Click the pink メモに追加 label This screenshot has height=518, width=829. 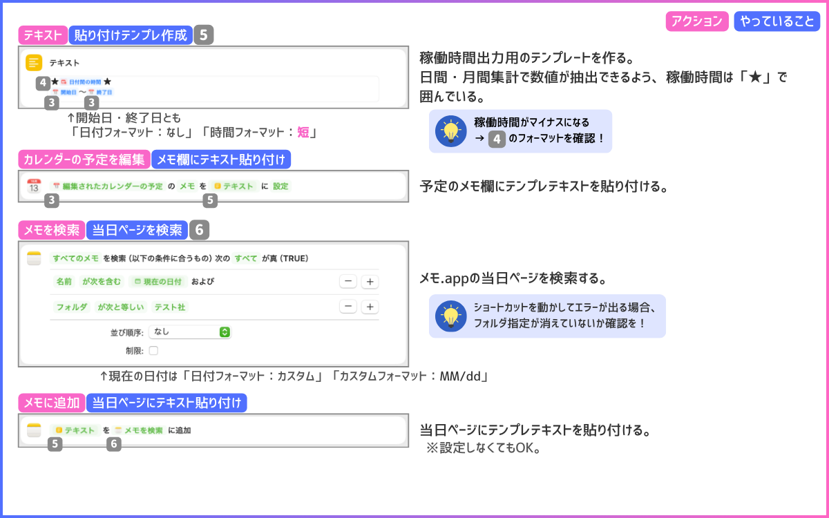[x=52, y=403]
